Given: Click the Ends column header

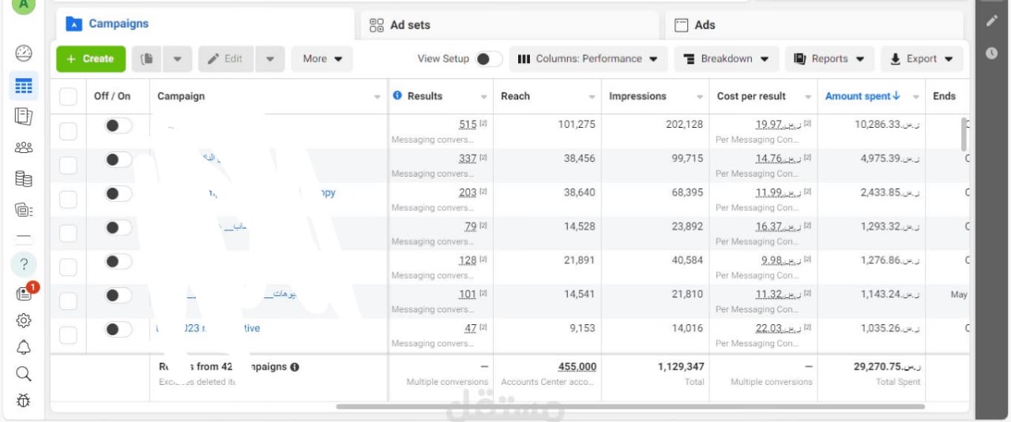Looking at the screenshot, I should click(944, 96).
